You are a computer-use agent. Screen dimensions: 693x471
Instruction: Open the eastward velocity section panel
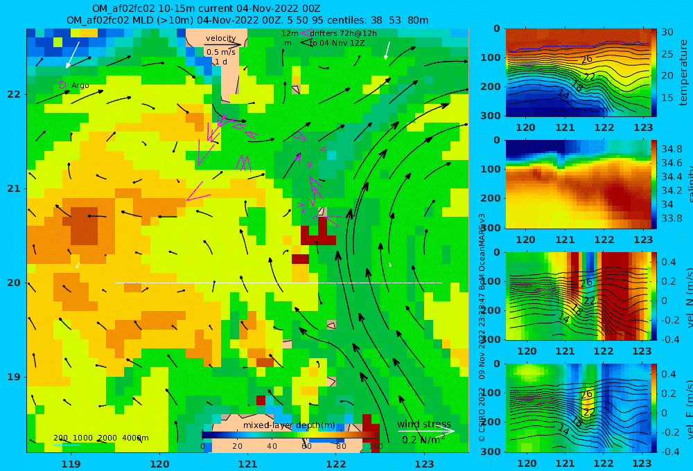pyautogui.click(x=577, y=408)
